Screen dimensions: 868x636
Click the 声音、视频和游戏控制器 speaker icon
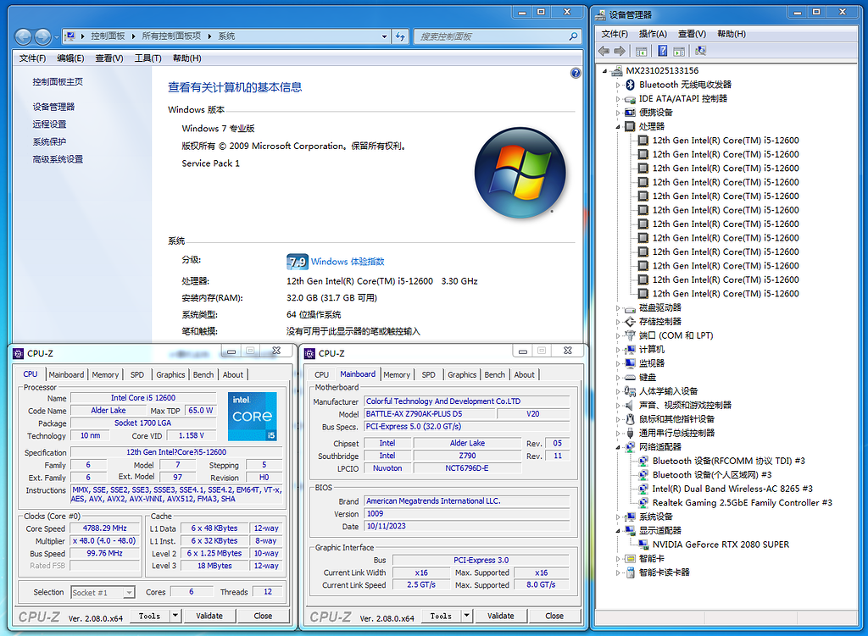[x=630, y=406]
